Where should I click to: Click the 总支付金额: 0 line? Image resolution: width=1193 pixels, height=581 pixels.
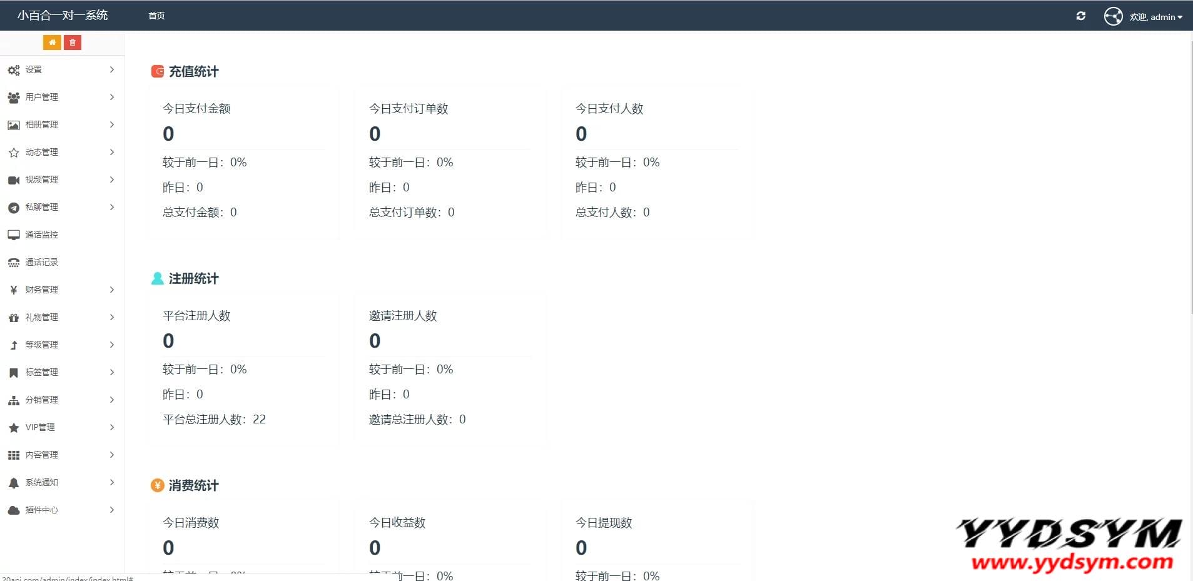click(200, 213)
